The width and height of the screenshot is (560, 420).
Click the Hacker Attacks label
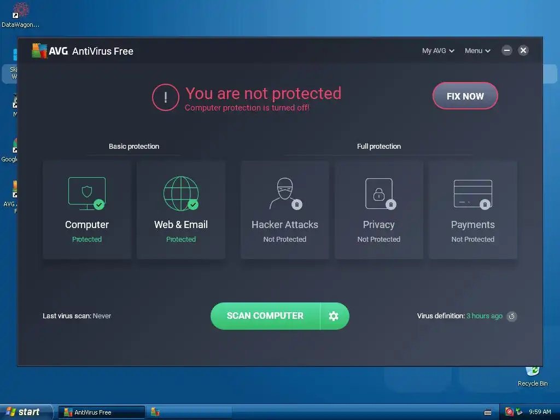(x=284, y=225)
